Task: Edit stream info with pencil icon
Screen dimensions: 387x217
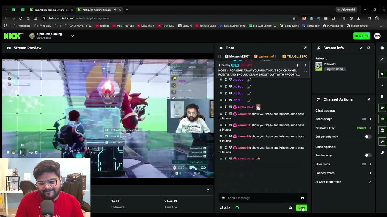Action: point(361,48)
